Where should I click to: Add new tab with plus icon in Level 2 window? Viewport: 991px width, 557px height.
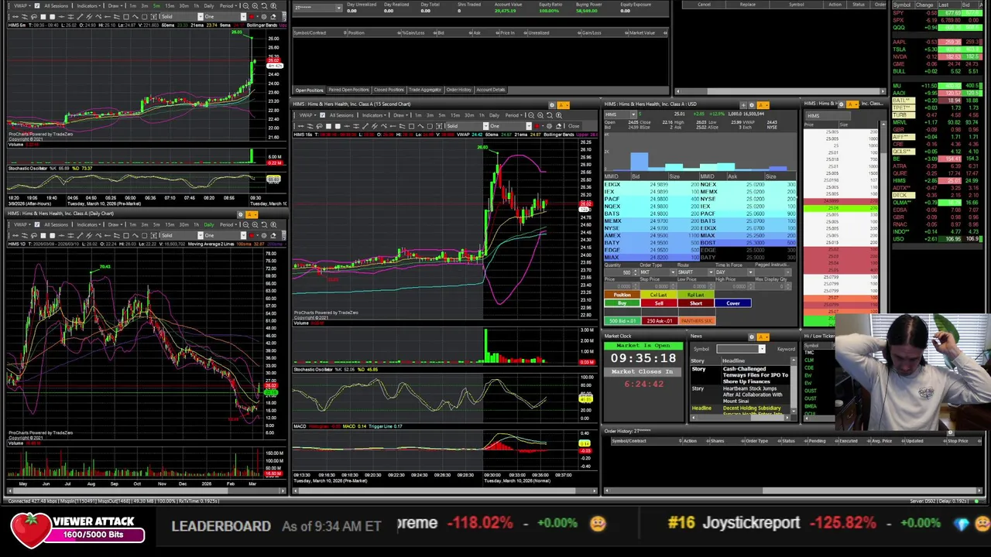click(x=743, y=105)
